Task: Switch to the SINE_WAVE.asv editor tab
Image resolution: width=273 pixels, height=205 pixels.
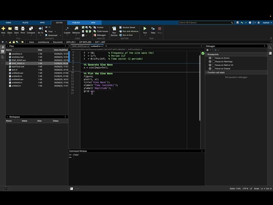Action: click(x=79, y=46)
